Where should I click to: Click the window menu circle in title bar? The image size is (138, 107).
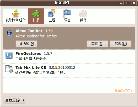[x=4, y=3]
